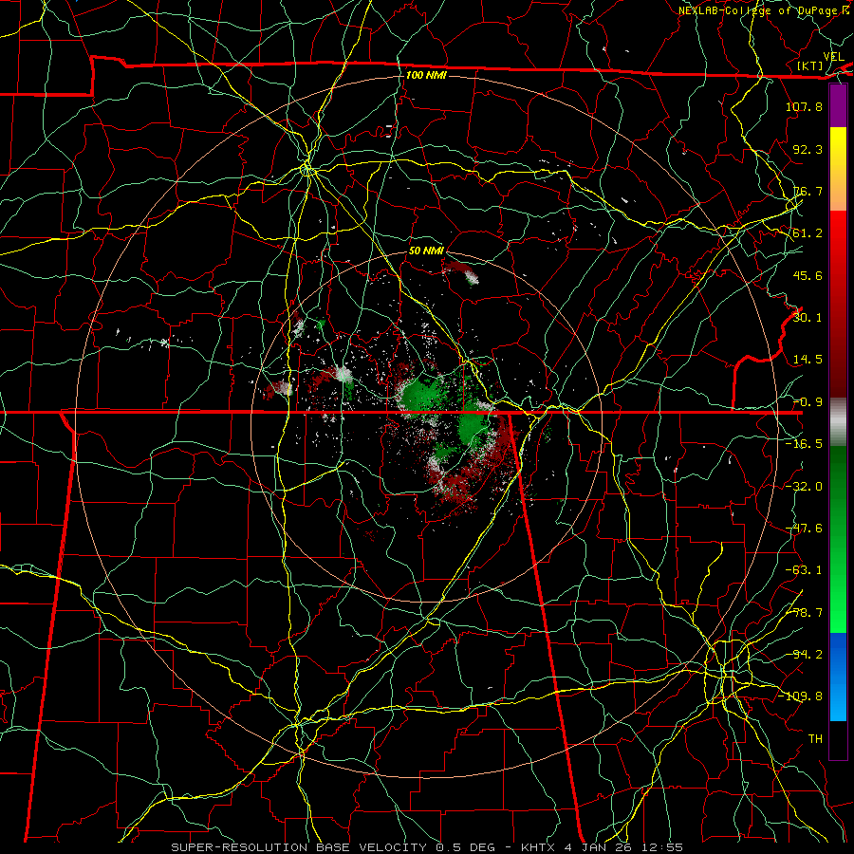Click the blue segment of velocity scale
The image size is (854, 854).
click(838, 677)
